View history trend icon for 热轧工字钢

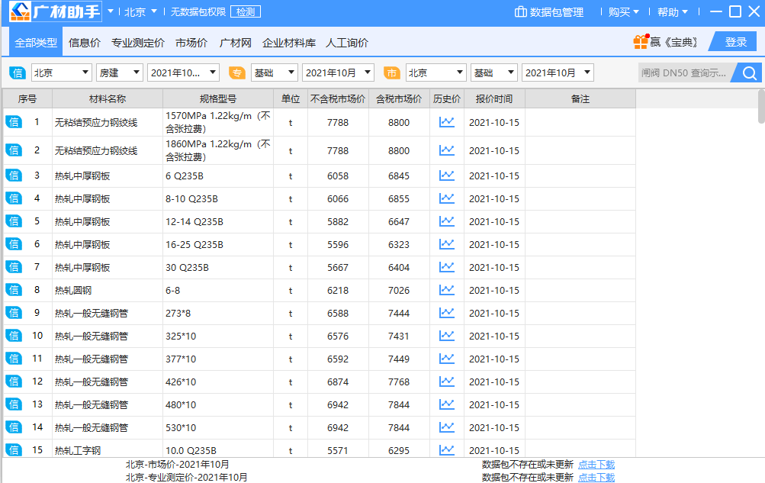point(445,449)
